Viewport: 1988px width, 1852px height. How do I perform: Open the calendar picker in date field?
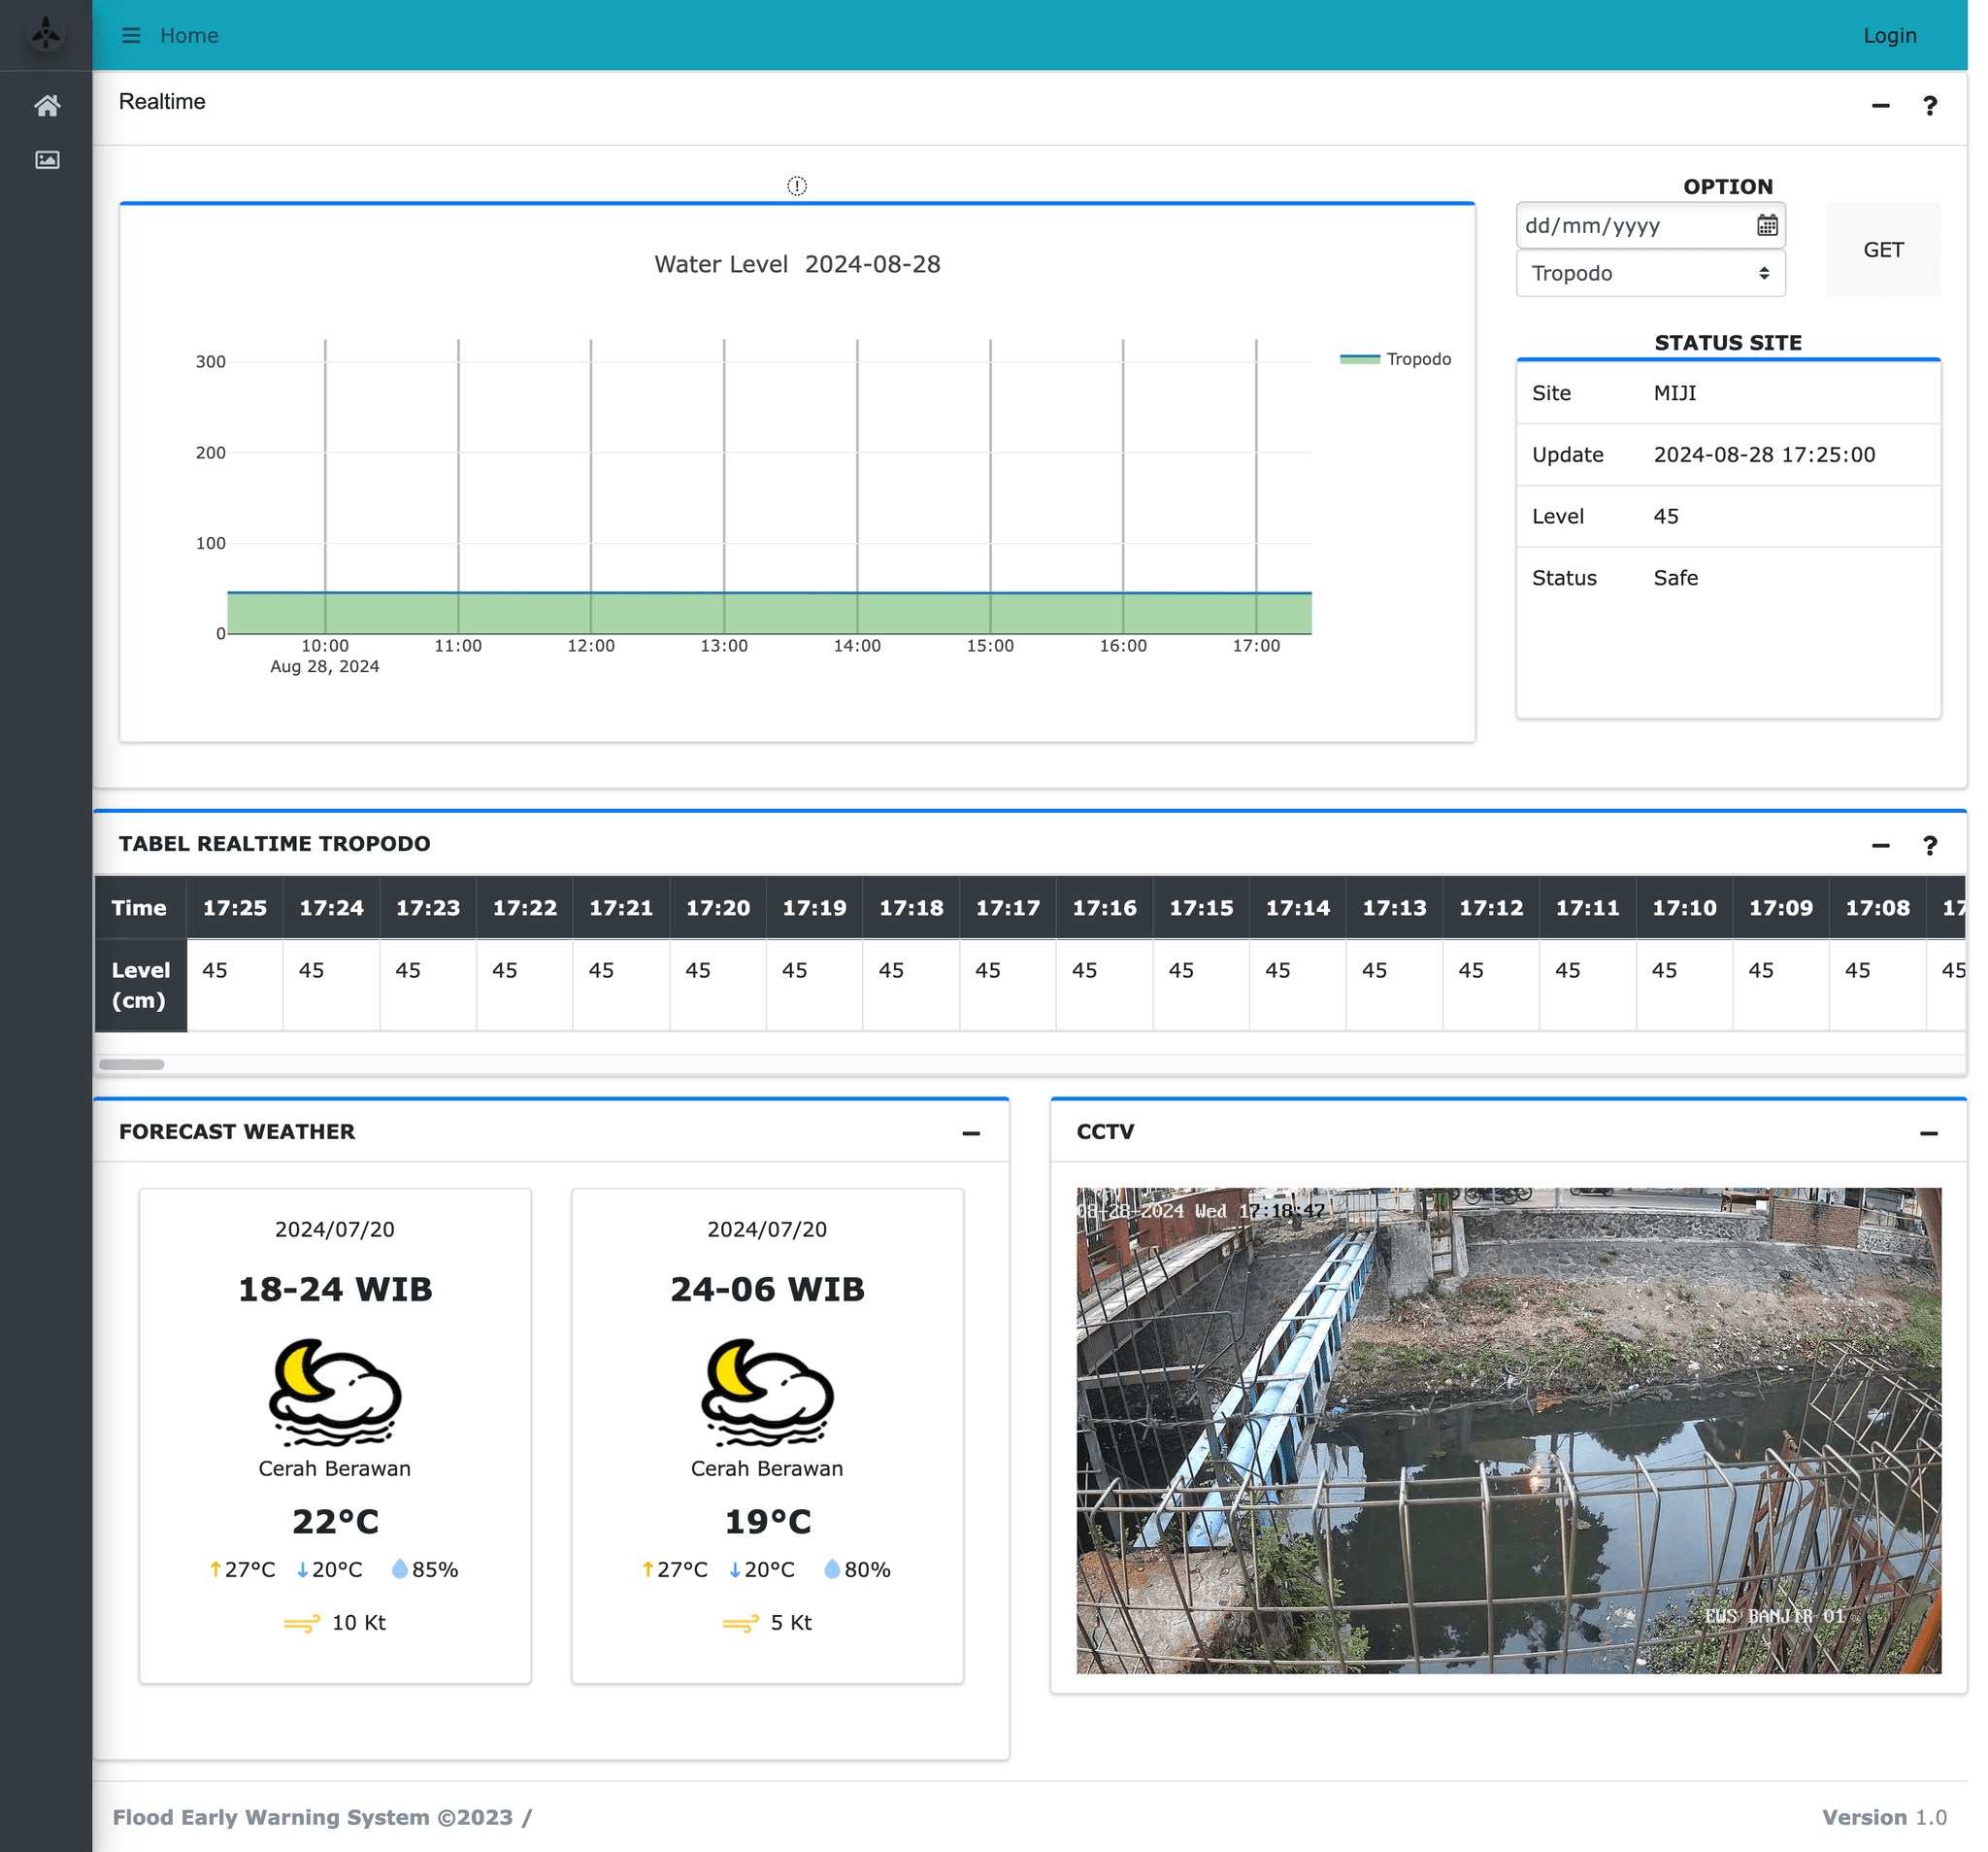[x=1767, y=225]
